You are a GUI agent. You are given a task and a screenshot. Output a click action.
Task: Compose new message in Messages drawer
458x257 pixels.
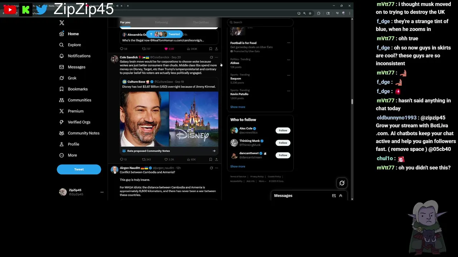pyautogui.click(x=334, y=196)
